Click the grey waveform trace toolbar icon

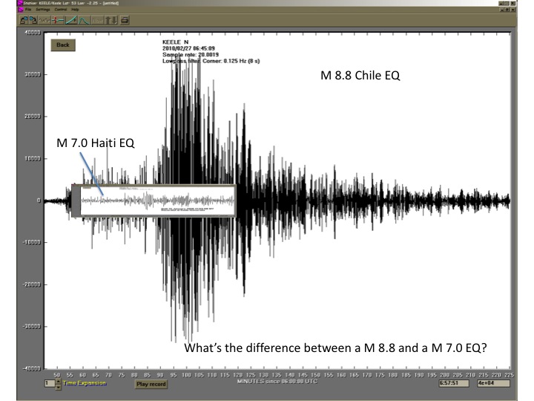click(x=44, y=21)
